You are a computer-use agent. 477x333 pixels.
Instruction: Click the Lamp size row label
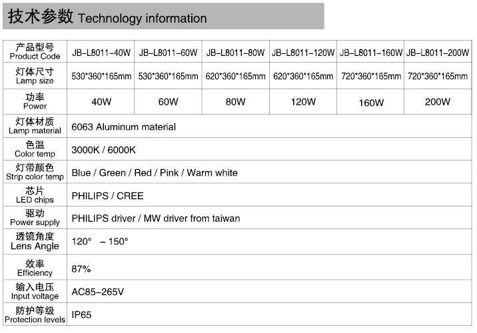tap(35, 76)
